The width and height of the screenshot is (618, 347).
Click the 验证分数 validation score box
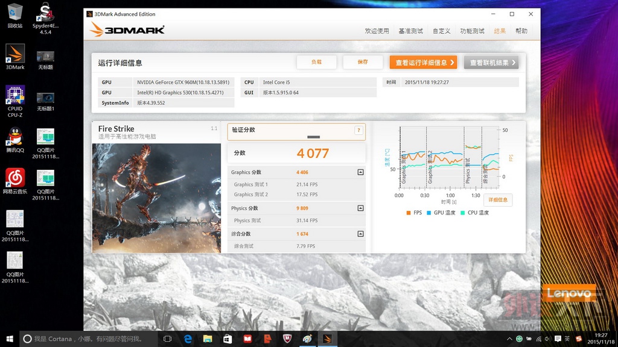(296, 132)
